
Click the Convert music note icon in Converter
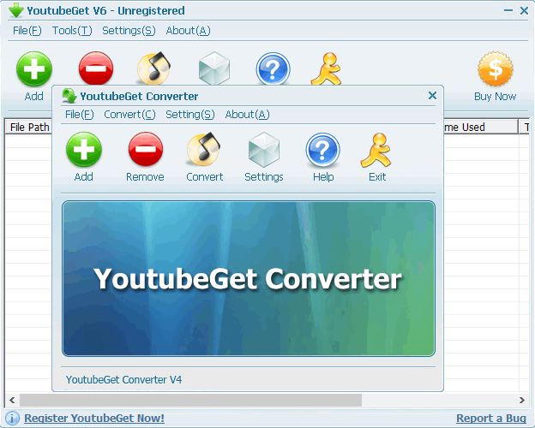(x=204, y=149)
